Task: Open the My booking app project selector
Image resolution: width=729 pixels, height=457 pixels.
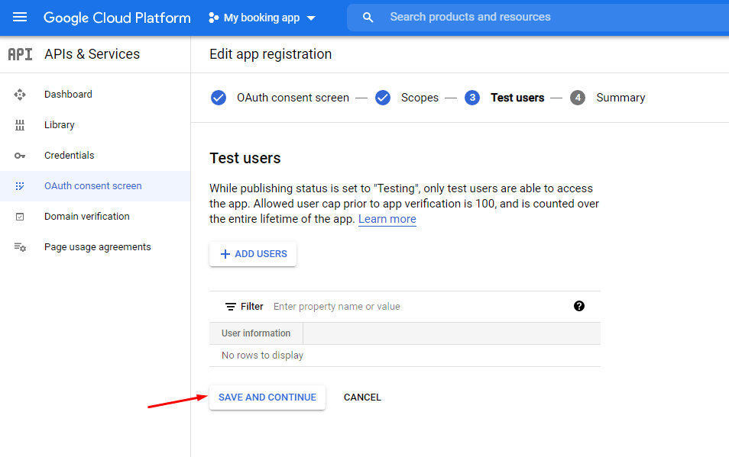Action: [262, 17]
